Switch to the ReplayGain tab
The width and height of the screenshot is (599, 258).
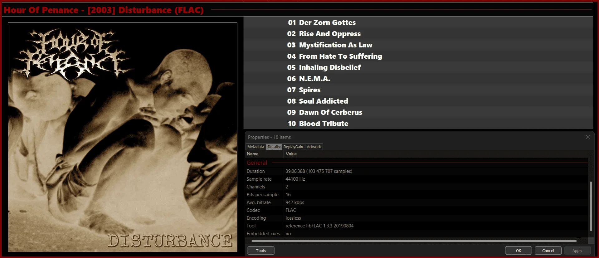point(293,147)
